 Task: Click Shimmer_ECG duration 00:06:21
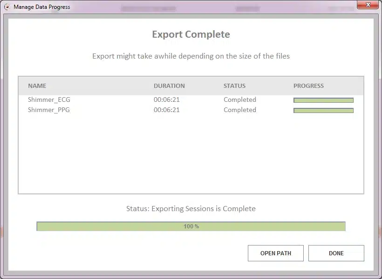(x=167, y=100)
